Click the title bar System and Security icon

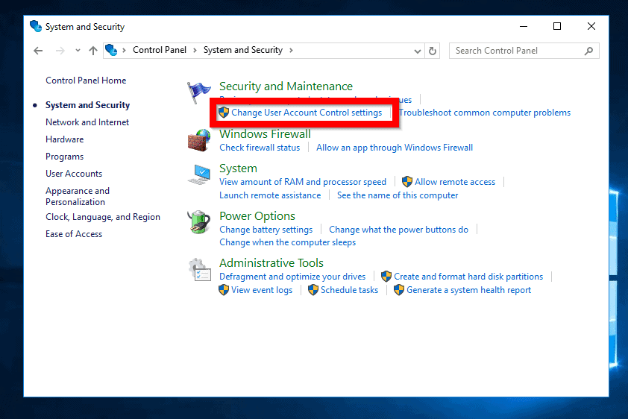tap(36, 26)
